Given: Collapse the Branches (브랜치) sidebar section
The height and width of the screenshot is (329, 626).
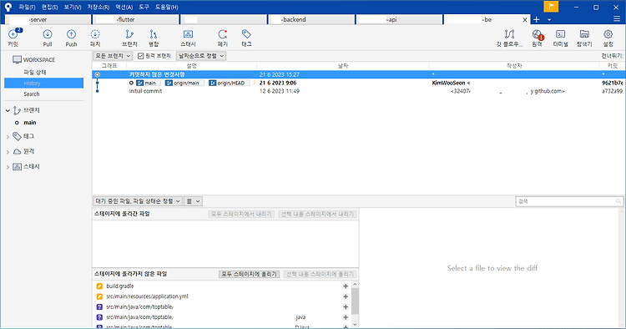Looking at the screenshot, I should (x=8, y=110).
